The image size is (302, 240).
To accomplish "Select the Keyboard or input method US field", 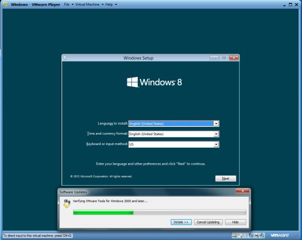I will click(174, 144).
